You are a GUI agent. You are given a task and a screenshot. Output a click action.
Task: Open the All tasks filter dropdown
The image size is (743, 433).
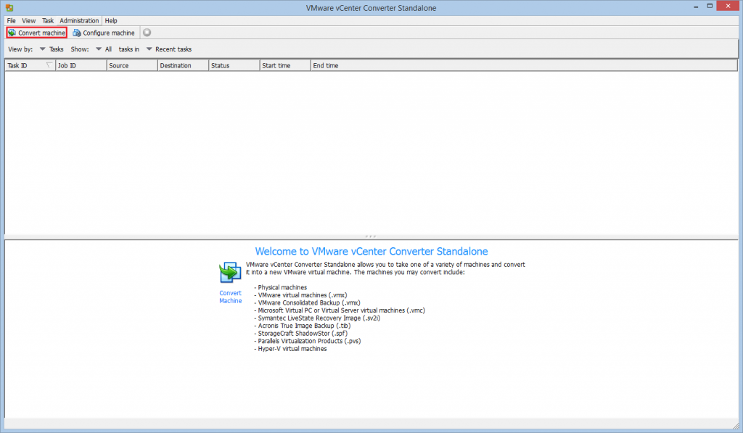pos(99,49)
